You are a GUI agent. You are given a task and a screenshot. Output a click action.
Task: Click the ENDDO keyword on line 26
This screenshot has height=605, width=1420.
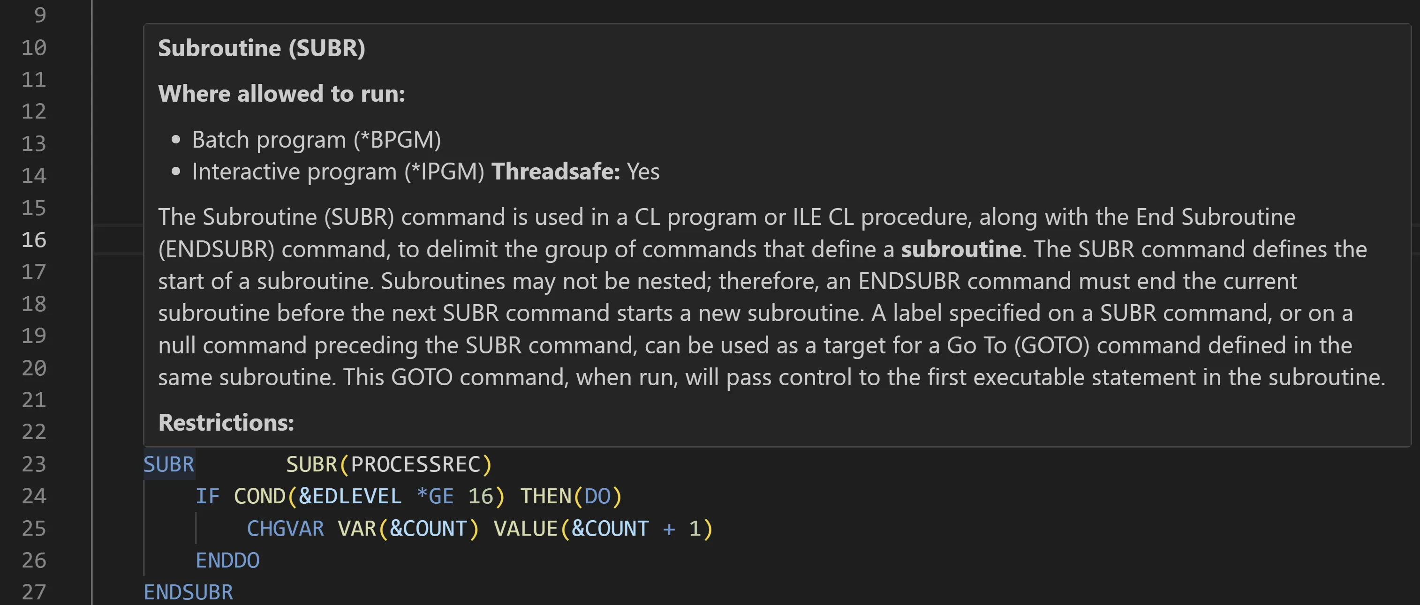tap(227, 560)
